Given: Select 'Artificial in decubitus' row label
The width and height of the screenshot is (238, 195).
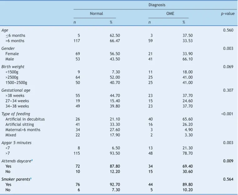Looking at the screenshot, I should (25, 119).
